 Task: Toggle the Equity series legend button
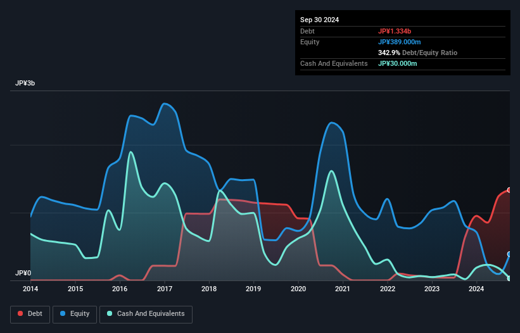click(75, 314)
